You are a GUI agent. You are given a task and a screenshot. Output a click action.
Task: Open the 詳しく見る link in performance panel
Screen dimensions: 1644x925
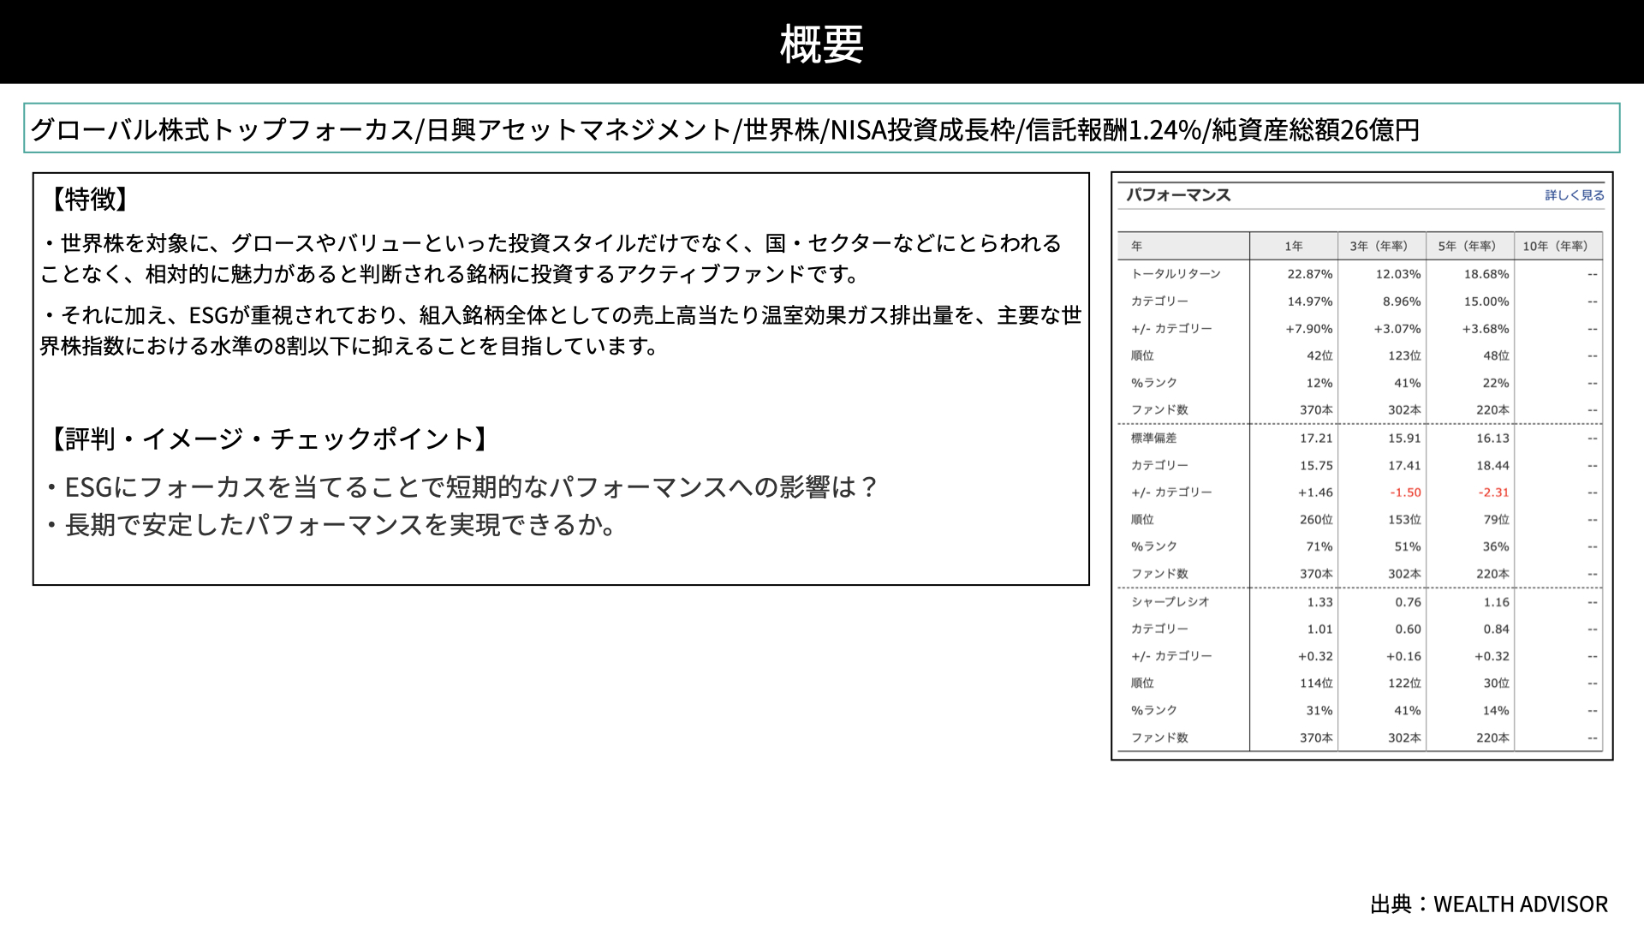point(1574,195)
